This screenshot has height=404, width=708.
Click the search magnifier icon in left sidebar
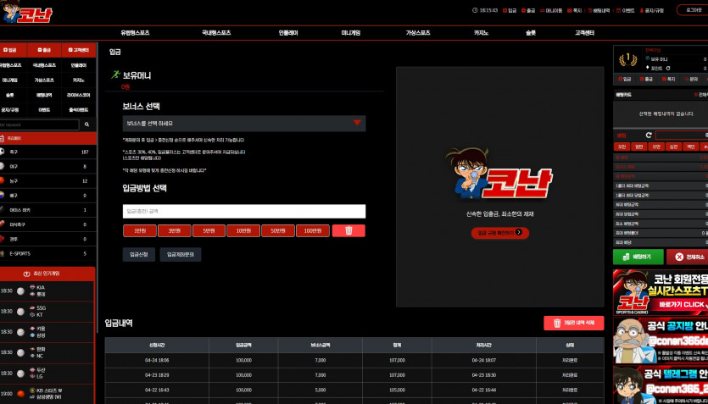[87, 125]
